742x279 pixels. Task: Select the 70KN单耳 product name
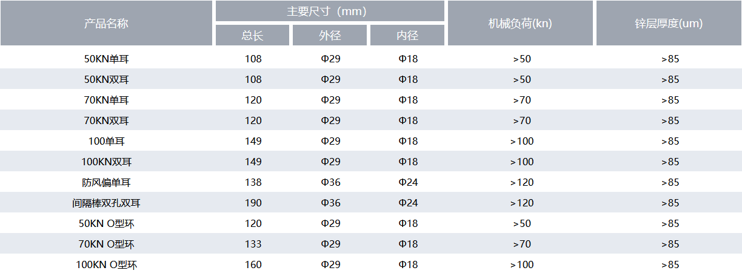pyautogui.click(x=106, y=100)
